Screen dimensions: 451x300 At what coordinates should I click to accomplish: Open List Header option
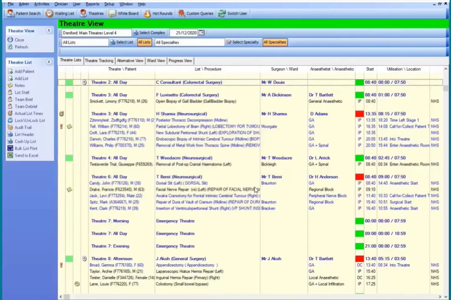coord(21,135)
